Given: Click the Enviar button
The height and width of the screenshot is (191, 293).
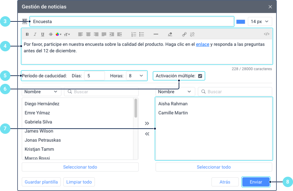Looking at the screenshot, I should pos(256,182).
